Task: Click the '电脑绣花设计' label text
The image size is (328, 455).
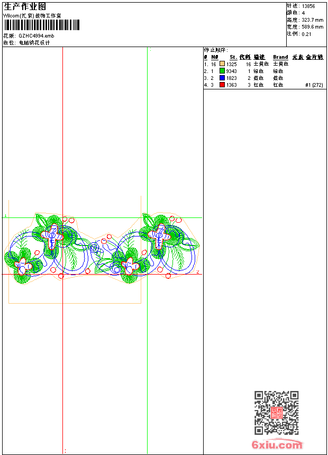Action: pyautogui.click(x=34, y=43)
